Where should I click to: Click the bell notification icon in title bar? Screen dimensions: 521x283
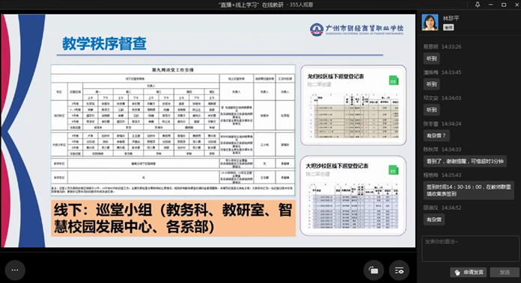point(478,4)
